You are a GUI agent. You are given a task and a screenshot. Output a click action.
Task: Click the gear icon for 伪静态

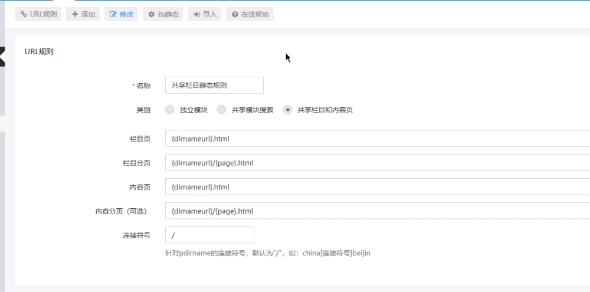(x=152, y=14)
